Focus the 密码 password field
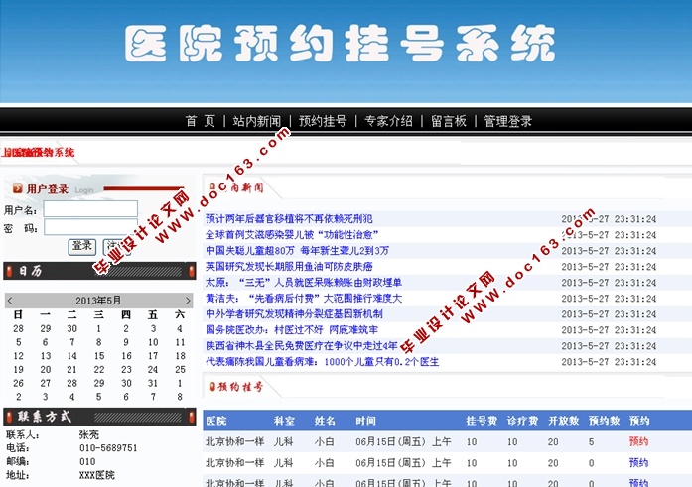 (x=90, y=228)
